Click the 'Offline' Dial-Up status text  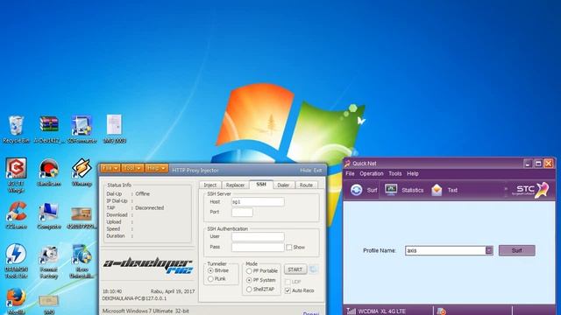click(142, 194)
